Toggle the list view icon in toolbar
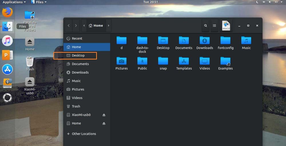The image size is (286, 146). (214, 26)
